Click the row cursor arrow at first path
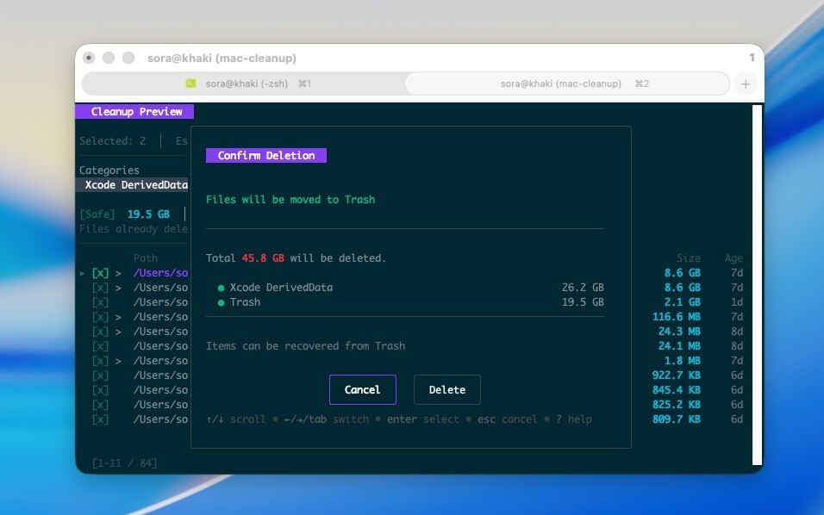Screen dimensions: 824x515 coord(83,273)
